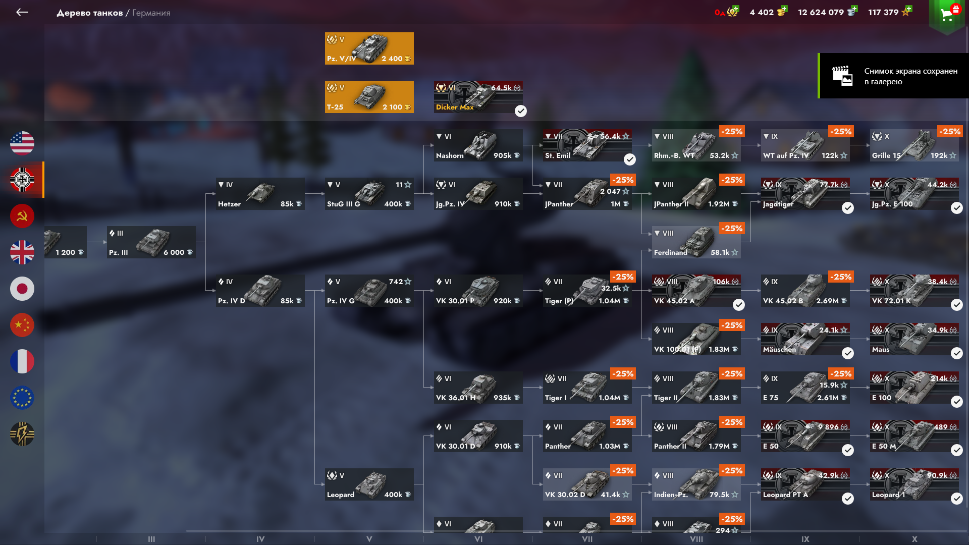Viewport: 969px width, 545px height.
Task: Select the United Kingdom flag
Action: (x=22, y=252)
